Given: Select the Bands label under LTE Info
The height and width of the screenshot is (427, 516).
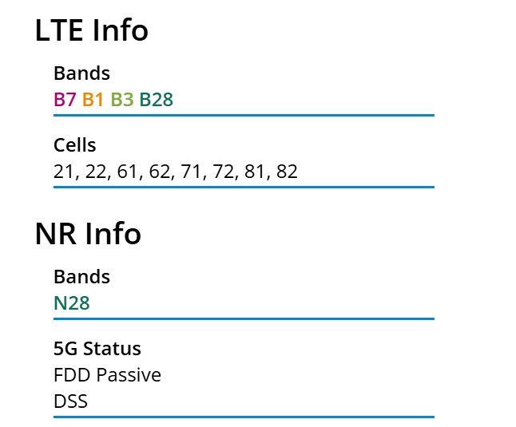Looking at the screenshot, I should pyautogui.click(x=81, y=73).
